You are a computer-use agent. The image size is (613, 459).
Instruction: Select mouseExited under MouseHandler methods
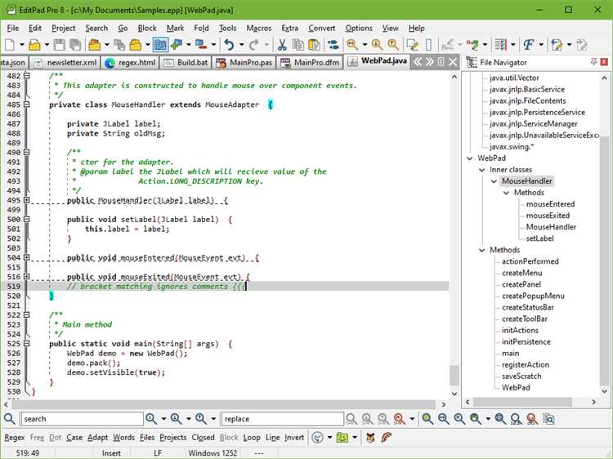[x=548, y=216]
